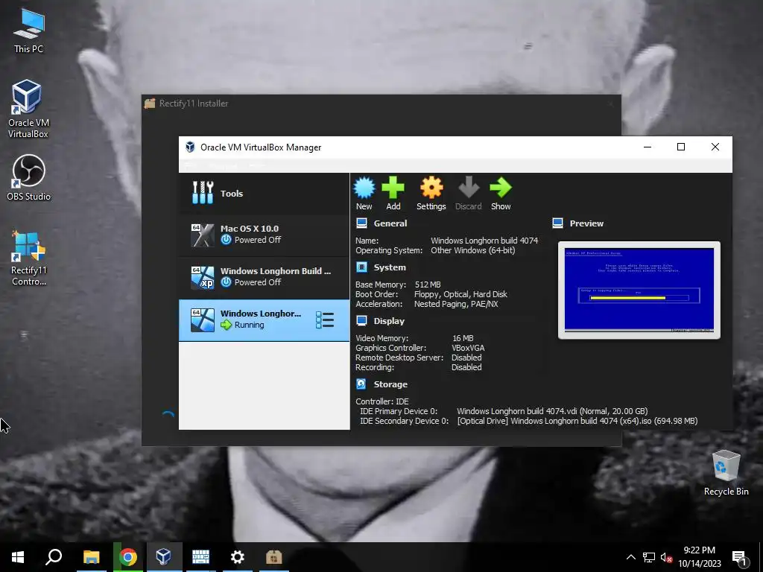The height and width of the screenshot is (572, 763).
Task: Click the Display section header
Action: 389,321
